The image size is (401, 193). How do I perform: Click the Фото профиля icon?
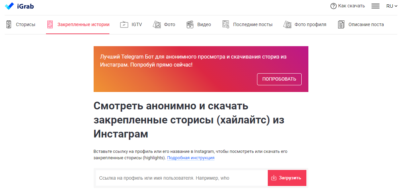click(287, 24)
